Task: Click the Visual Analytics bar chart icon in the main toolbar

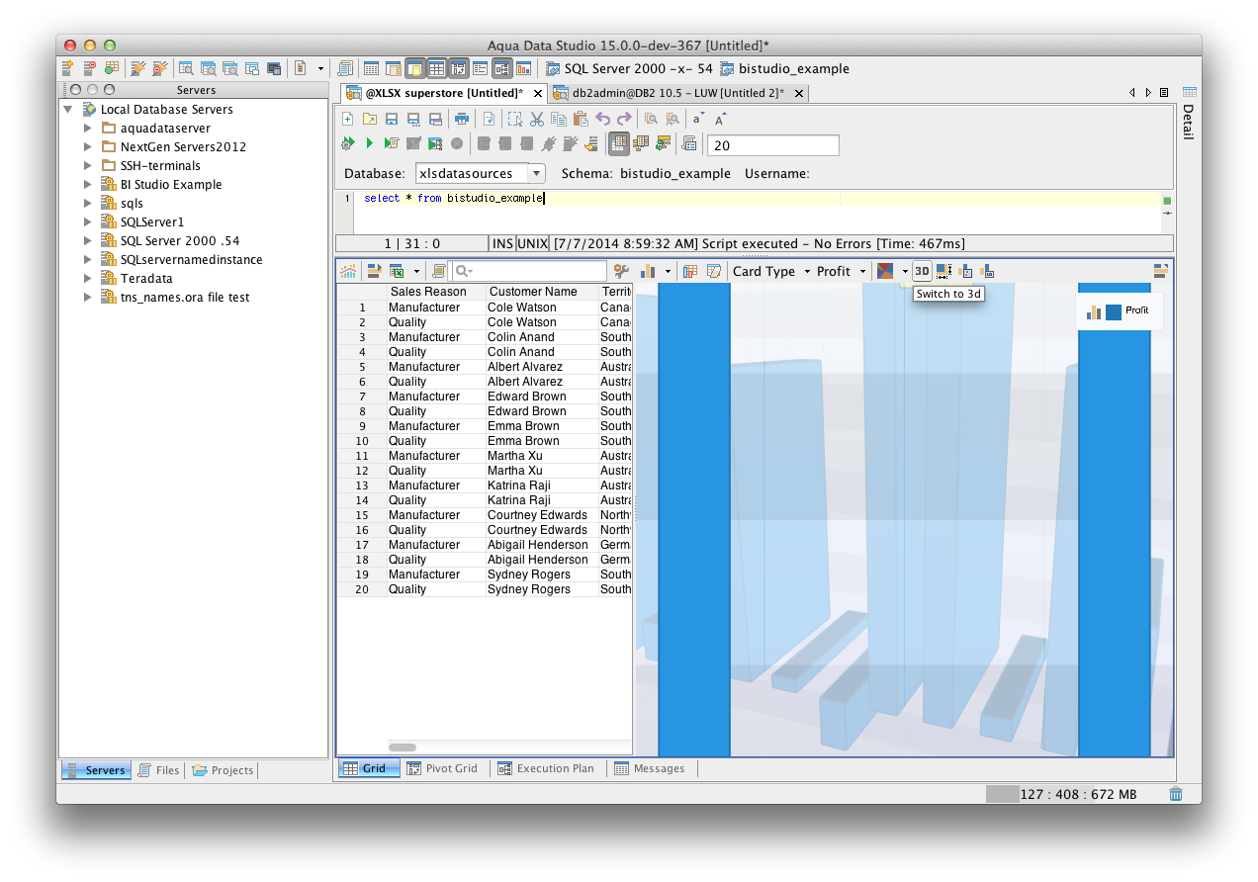Action: coord(523,68)
